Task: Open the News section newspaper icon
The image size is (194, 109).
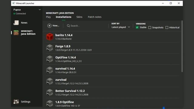Action: tap(16, 23)
